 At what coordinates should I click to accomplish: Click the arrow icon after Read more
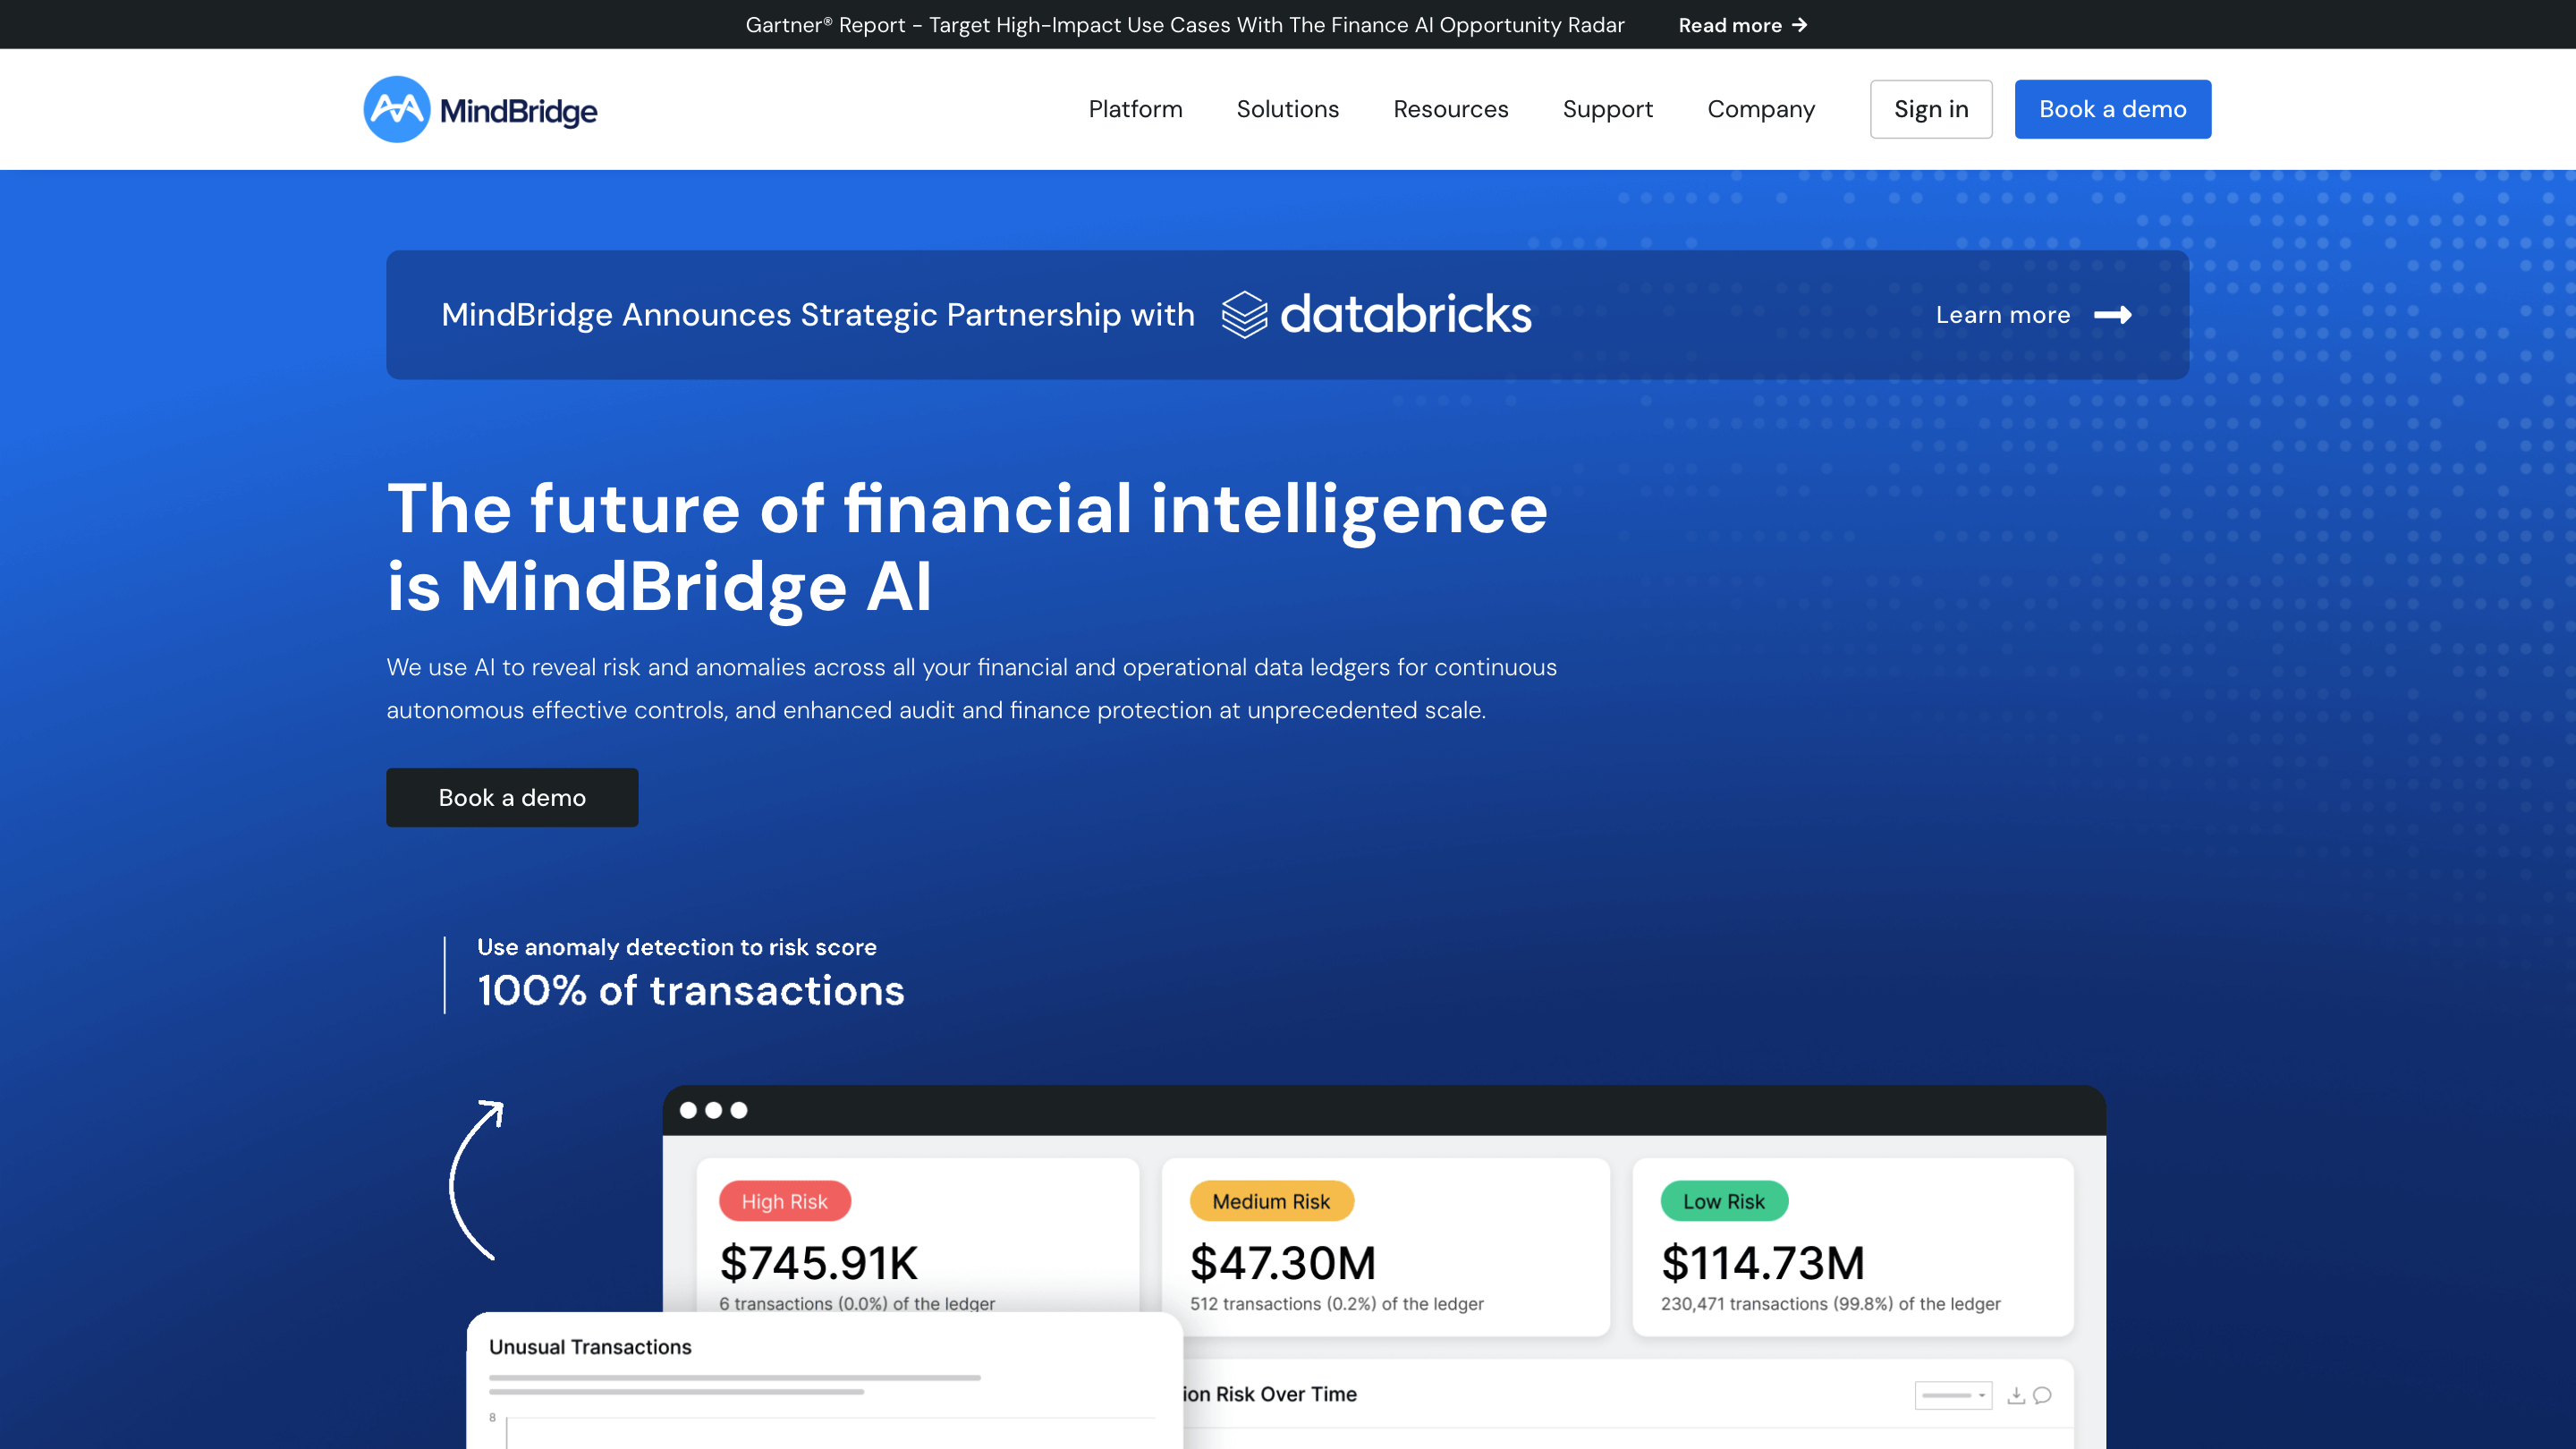tap(1801, 25)
